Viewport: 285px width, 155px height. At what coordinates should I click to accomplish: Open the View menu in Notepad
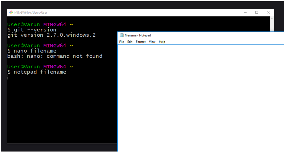152,42
